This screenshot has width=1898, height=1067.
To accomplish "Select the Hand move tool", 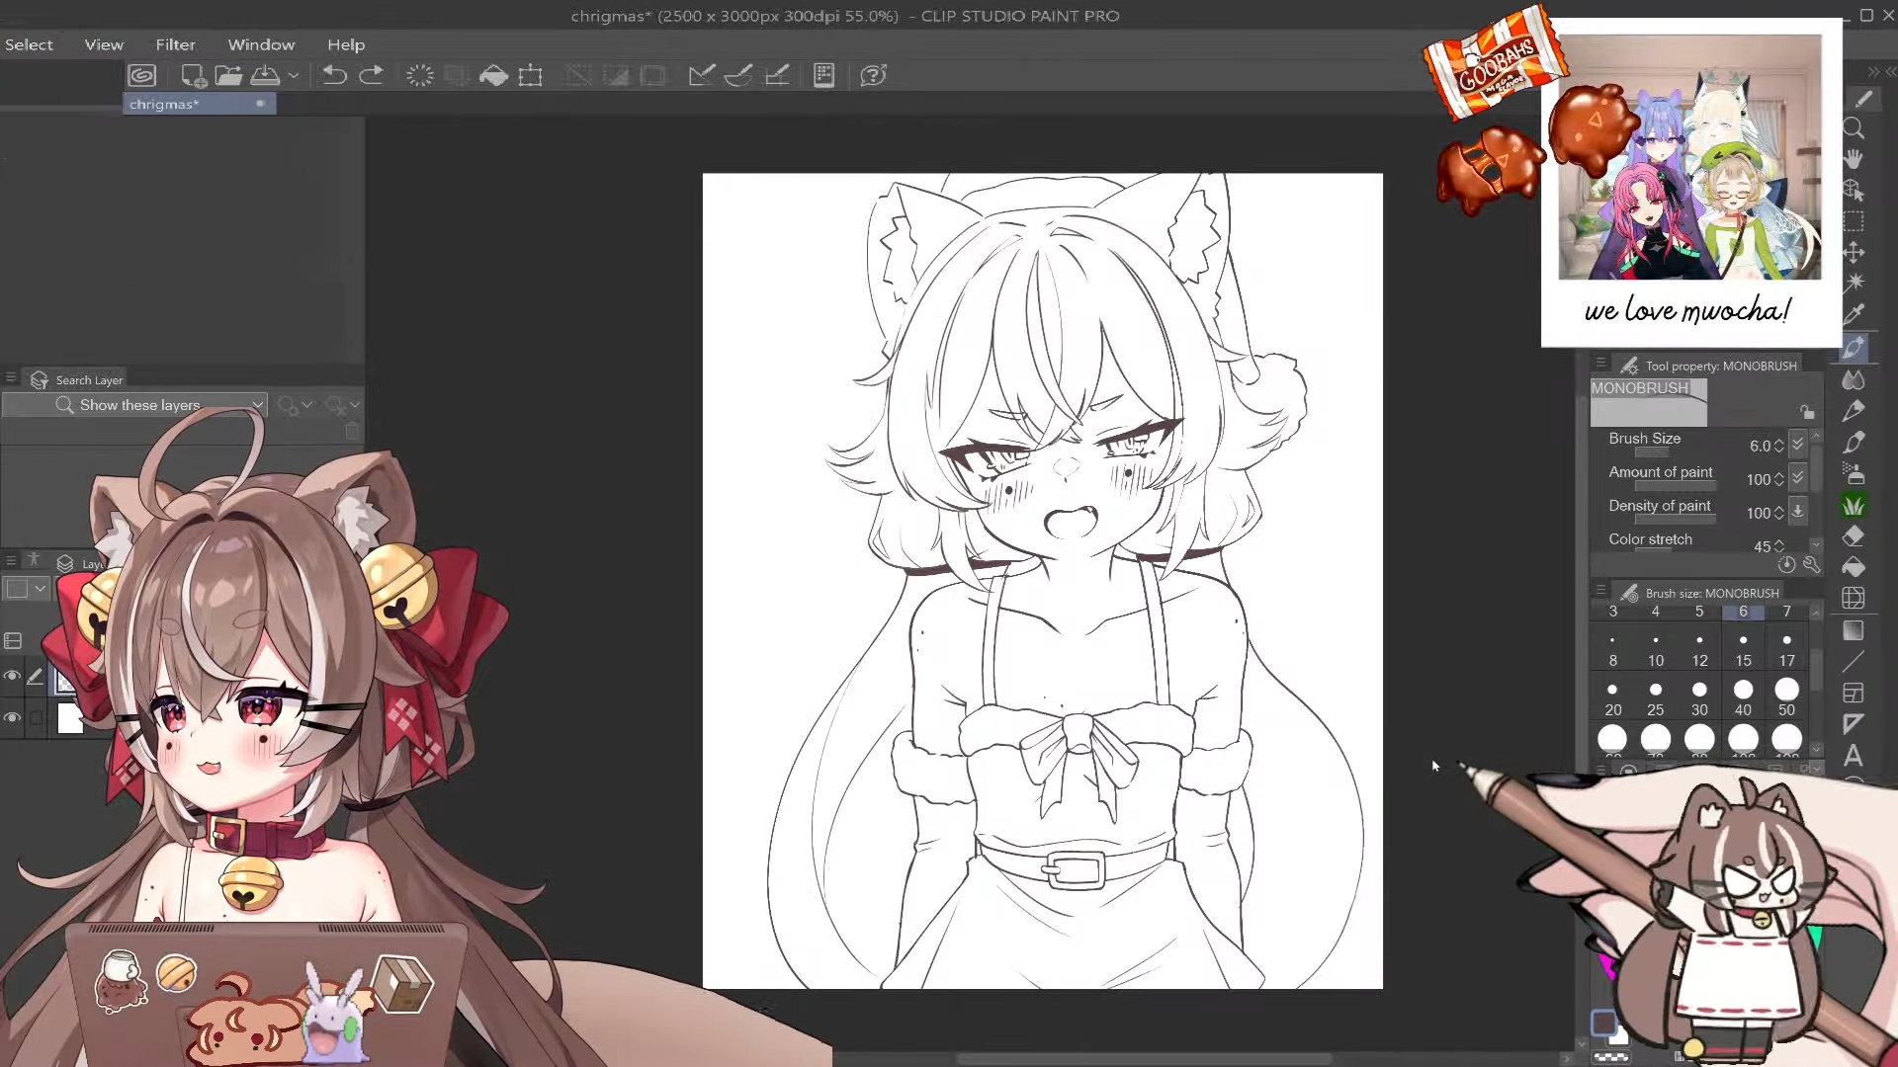I will click(1854, 159).
